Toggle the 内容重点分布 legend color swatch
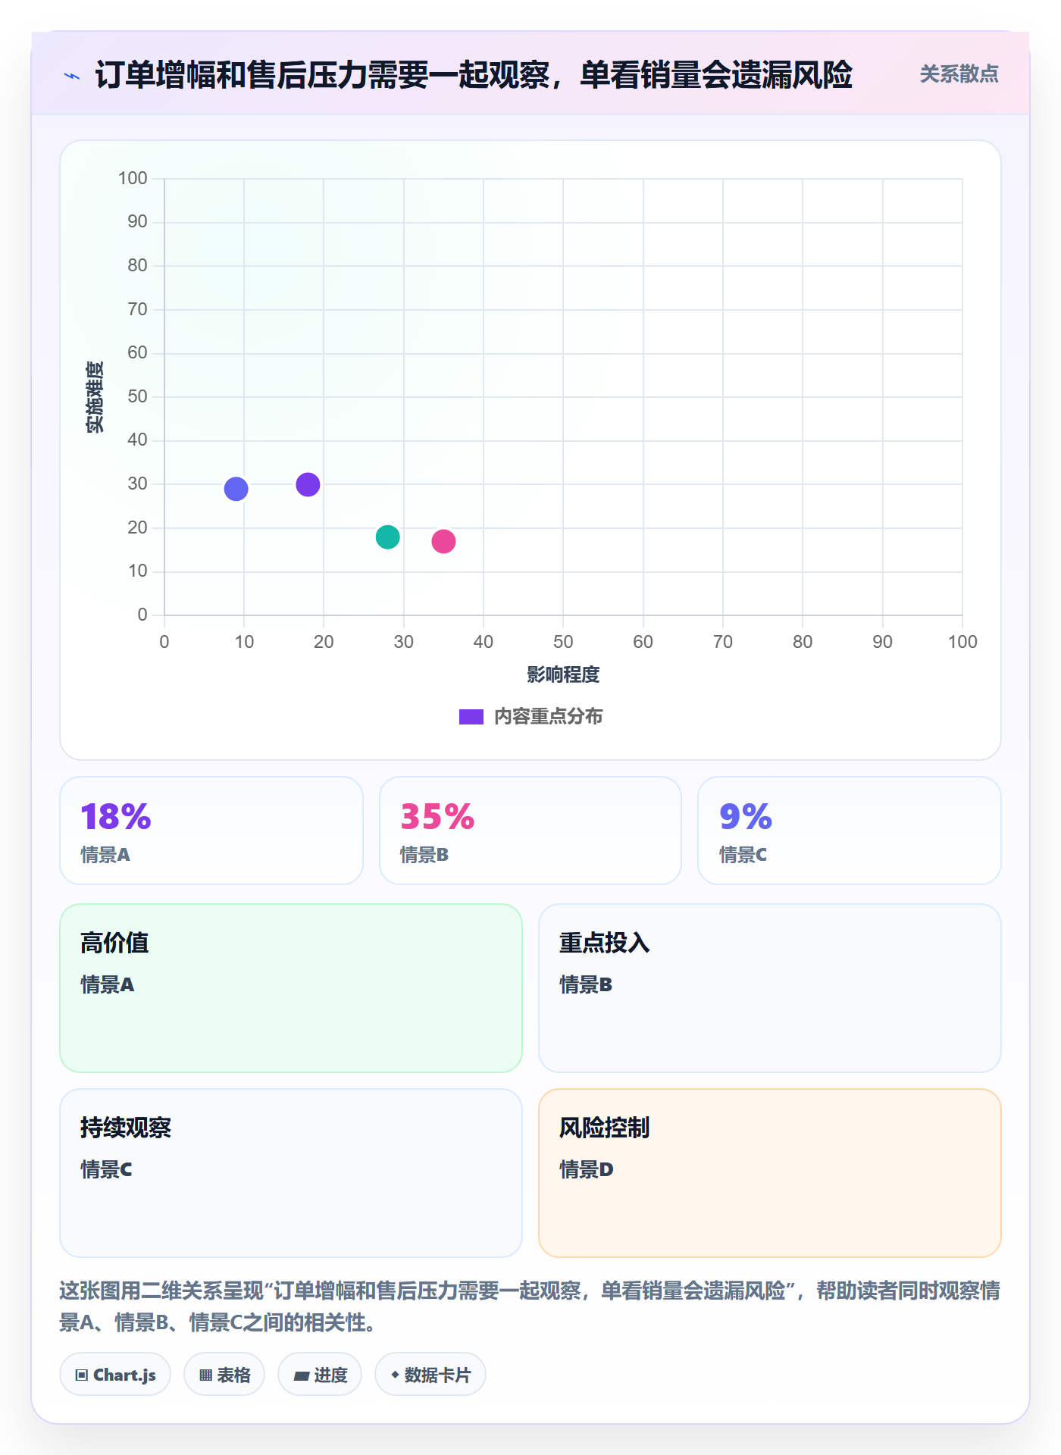This screenshot has height=1455, width=1061. [x=471, y=717]
